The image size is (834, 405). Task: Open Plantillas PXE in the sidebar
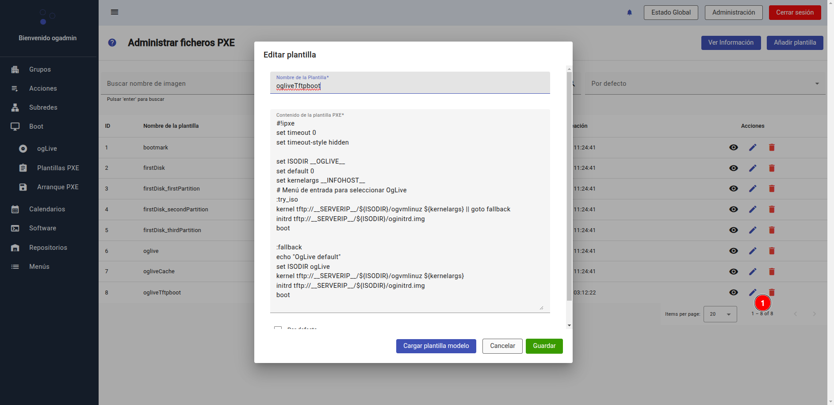click(58, 168)
